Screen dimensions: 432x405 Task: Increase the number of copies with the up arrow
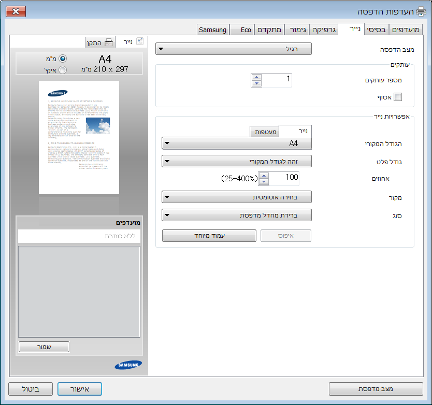pos(256,77)
